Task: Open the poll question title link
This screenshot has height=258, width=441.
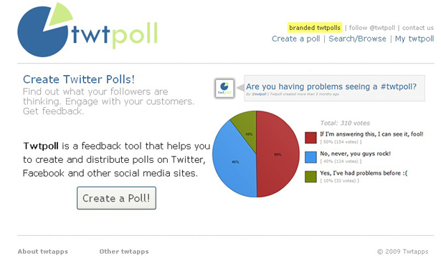Action: click(x=331, y=86)
